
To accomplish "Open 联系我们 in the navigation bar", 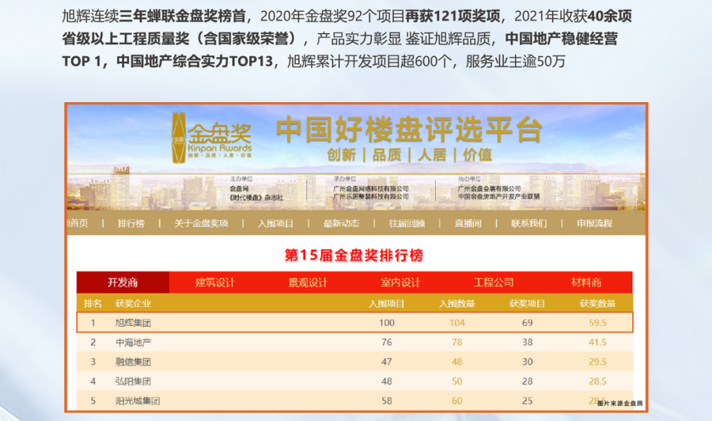I will pyautogui.click(x=529, y=223).
